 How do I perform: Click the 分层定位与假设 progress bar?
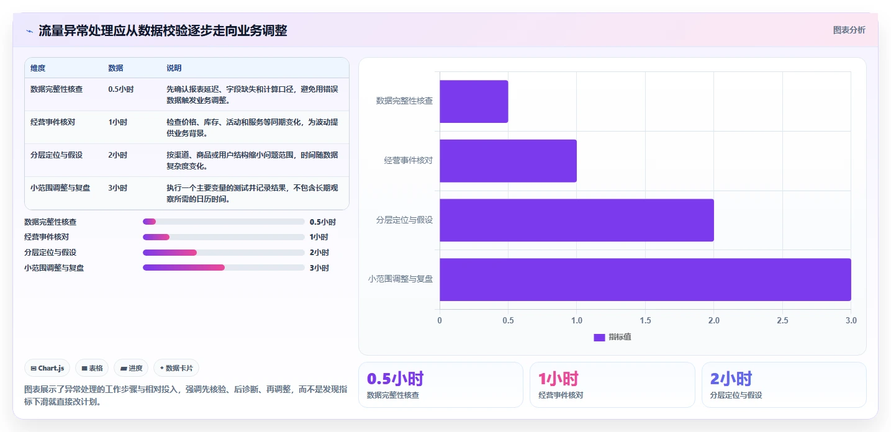click(x=224, y=253)
